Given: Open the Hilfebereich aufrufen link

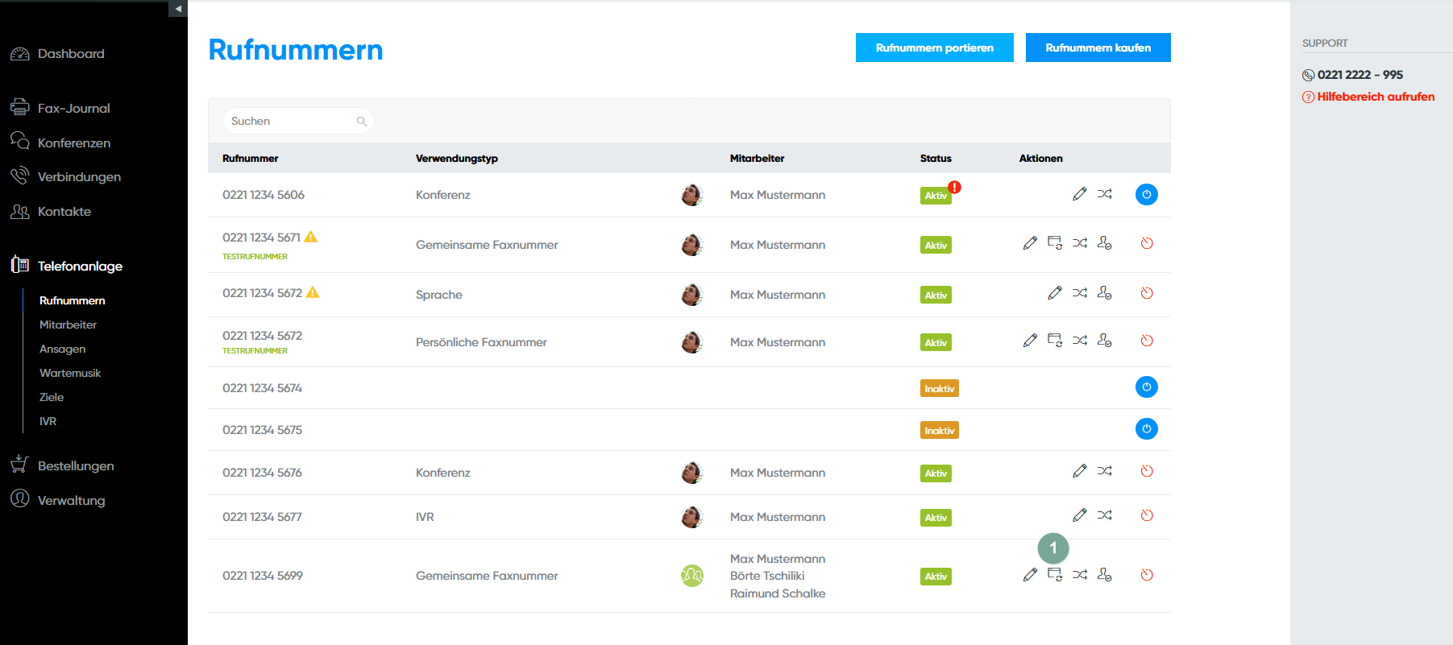Looking at the screenshot, I should point(1375,97).
